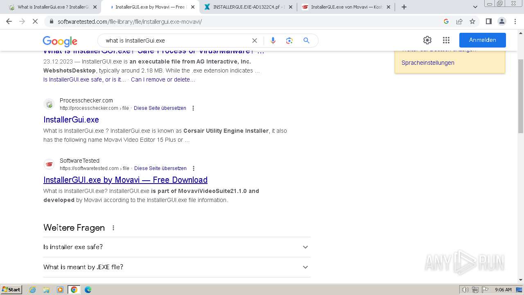
Task: Close the INSTALLERGUI.EXE-AD1322C4.pf tab
Action: (291, 7)
